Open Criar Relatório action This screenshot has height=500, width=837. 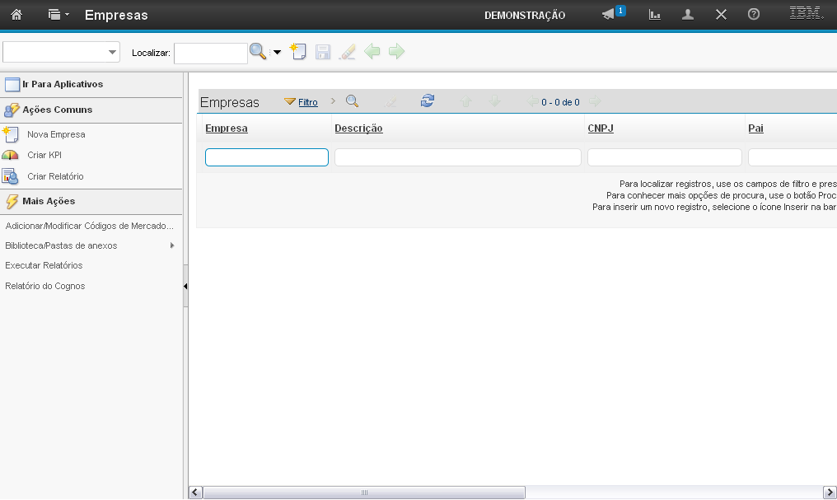coord(55,176)
